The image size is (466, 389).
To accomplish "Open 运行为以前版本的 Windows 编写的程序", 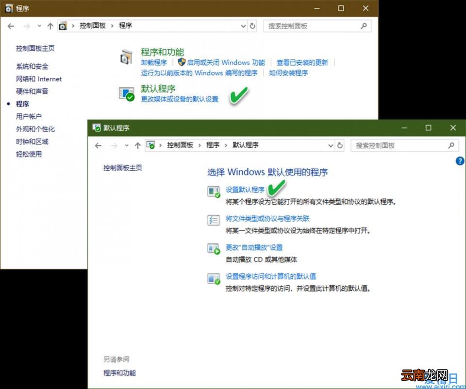I will pyautogui.click(x=199, y=73).
